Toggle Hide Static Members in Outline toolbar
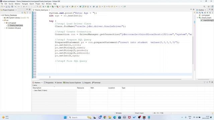 pos(205,13)
